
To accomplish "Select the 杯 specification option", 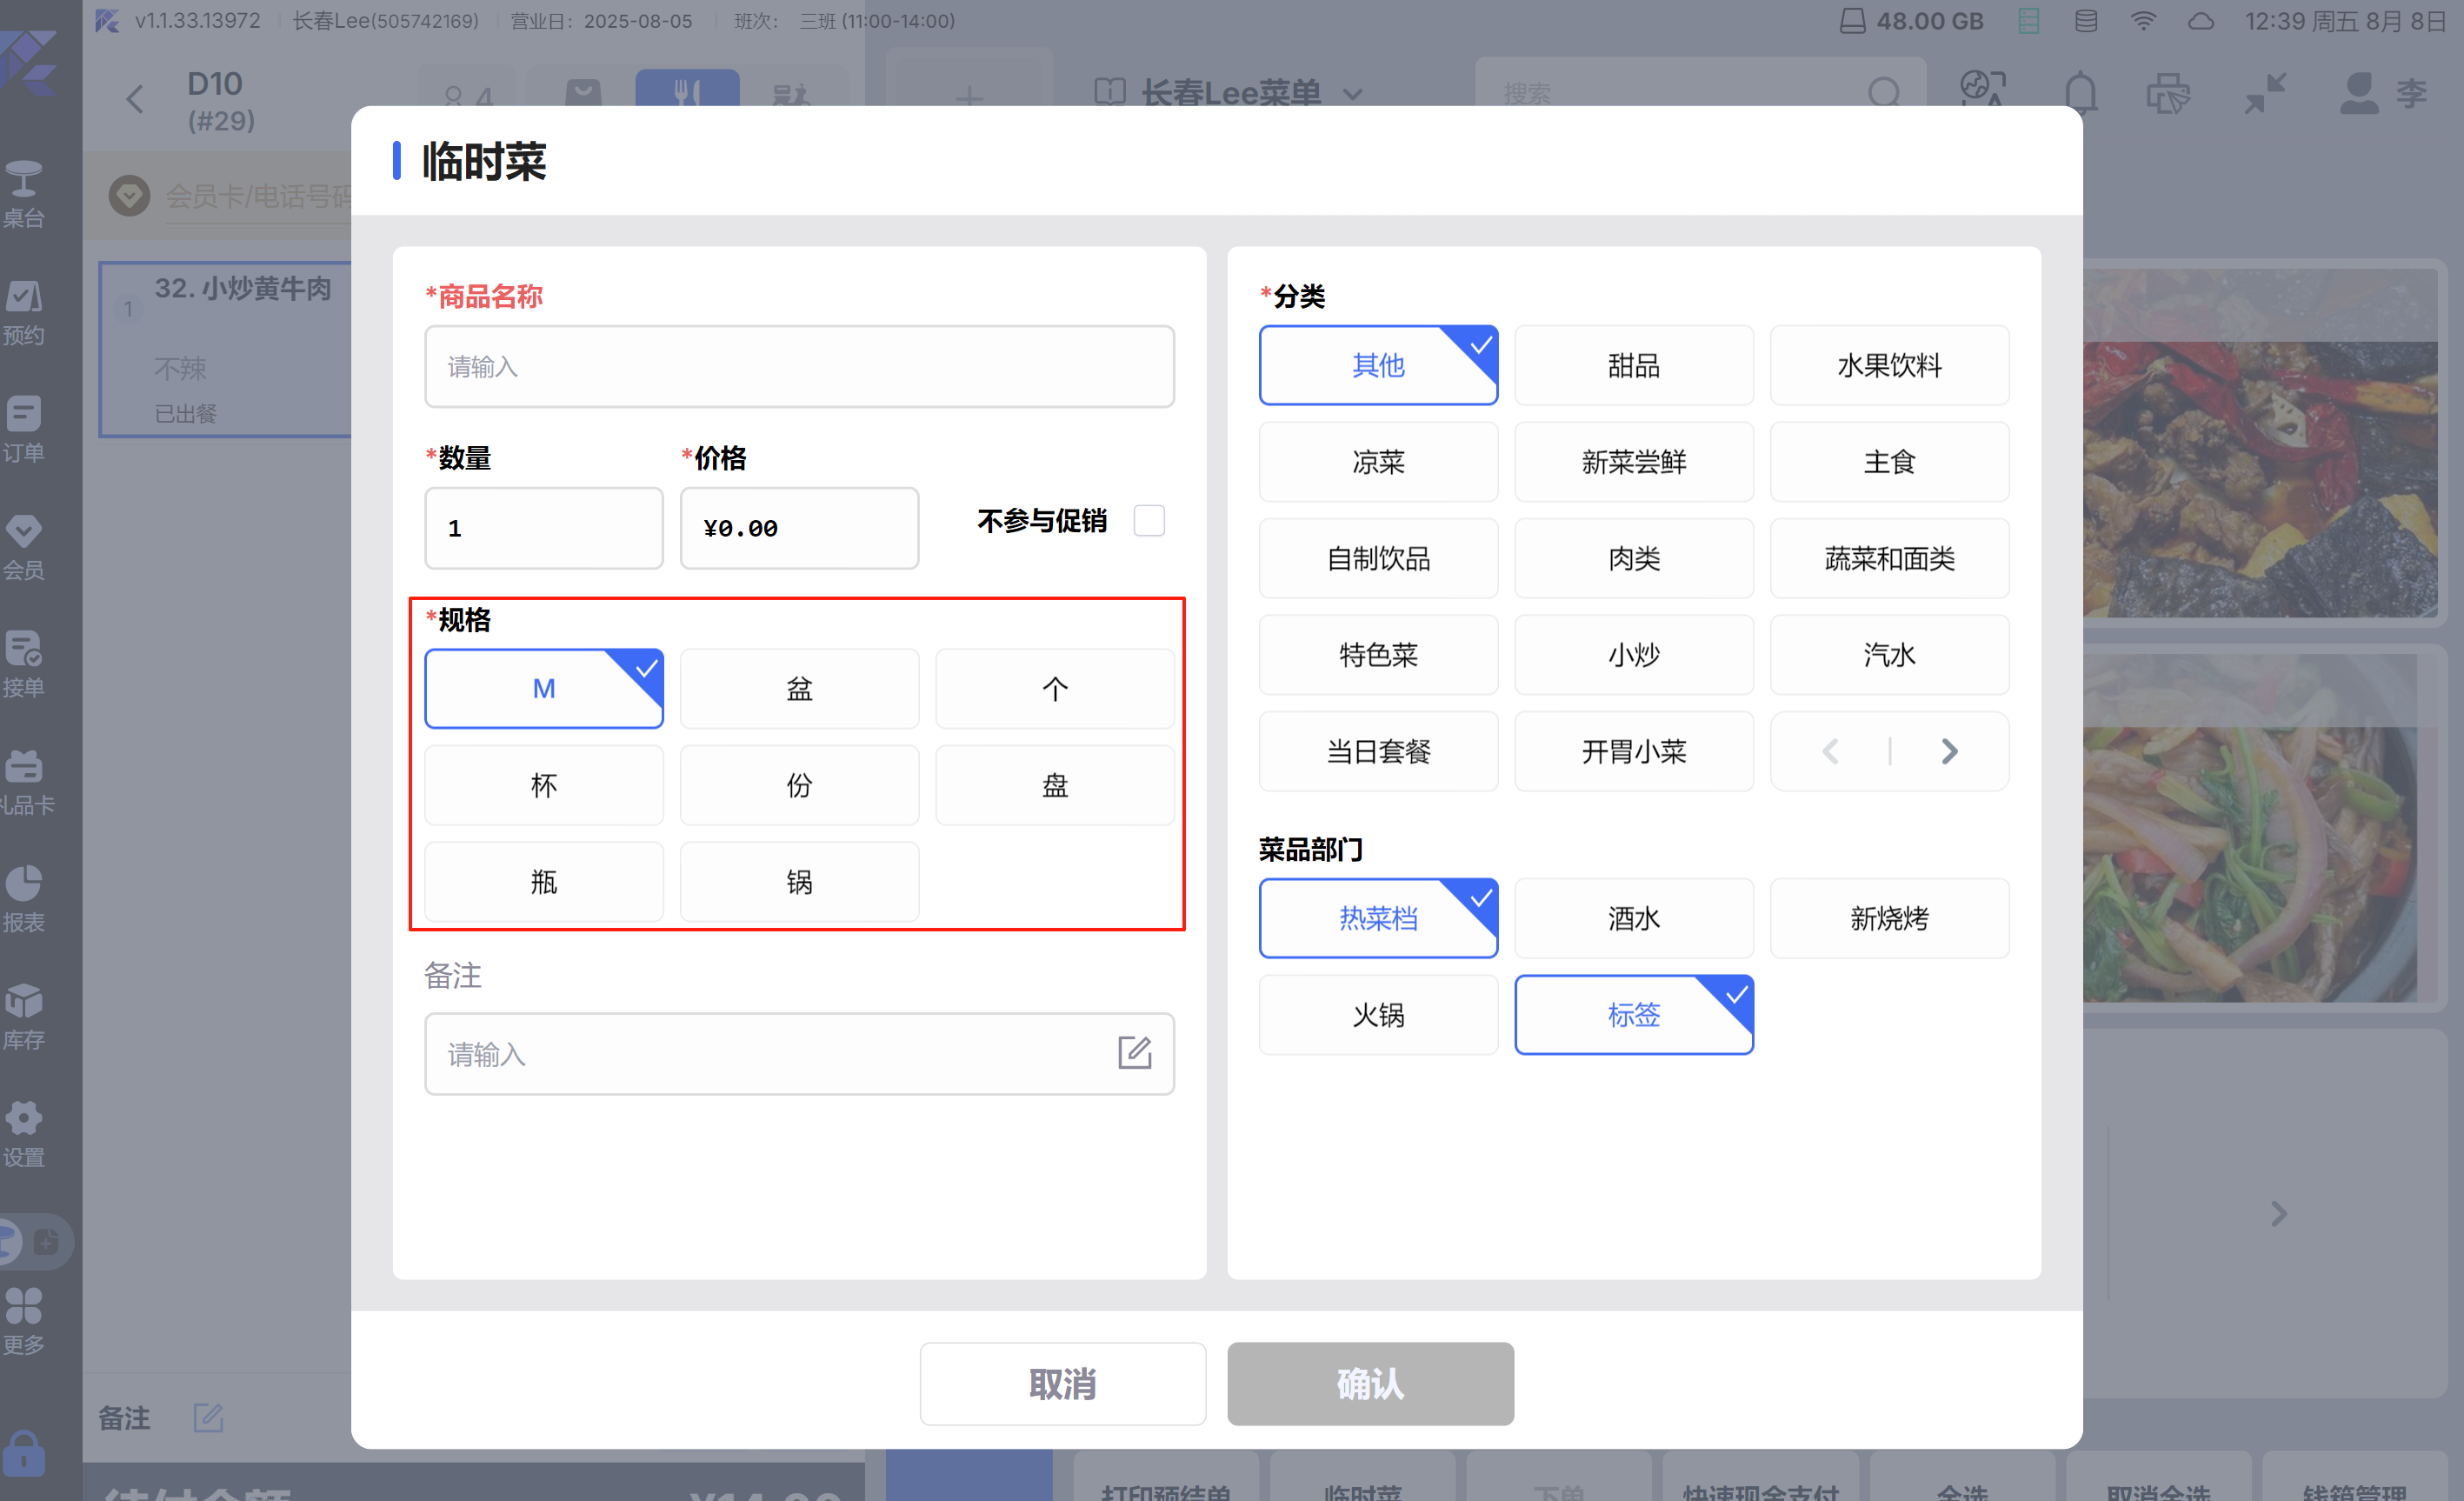I will [544, 785].
